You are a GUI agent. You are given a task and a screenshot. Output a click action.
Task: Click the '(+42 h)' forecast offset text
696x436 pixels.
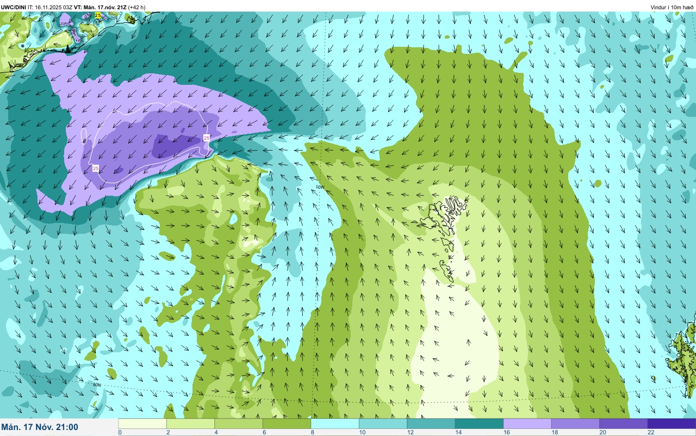[136, 7]
